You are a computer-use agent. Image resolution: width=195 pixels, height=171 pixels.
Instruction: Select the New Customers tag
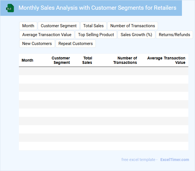pyautogui.click(x=37, y=44)
